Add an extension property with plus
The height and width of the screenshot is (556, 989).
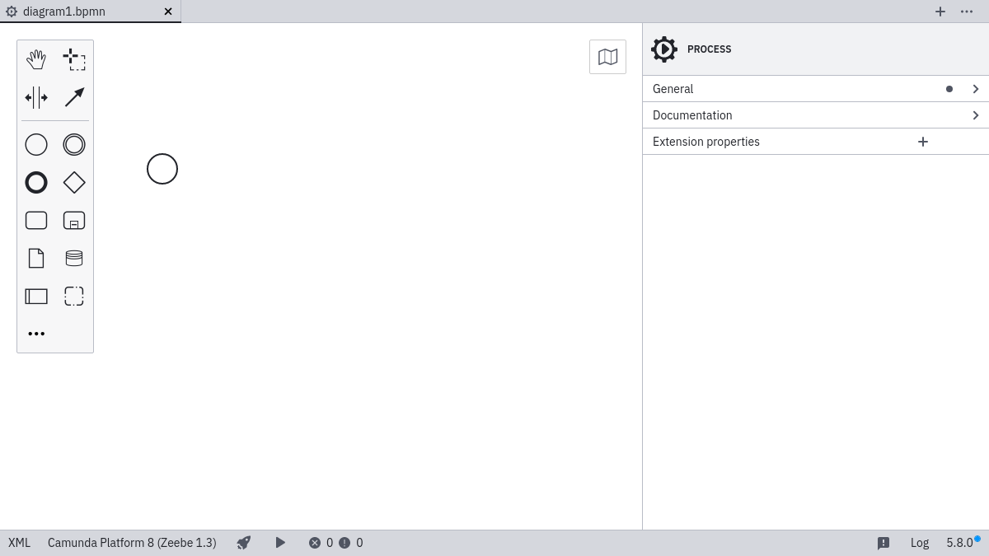click(x=923, y=142)
